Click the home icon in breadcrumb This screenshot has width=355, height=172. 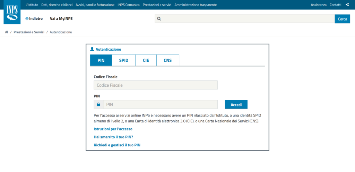coord(7,32)
